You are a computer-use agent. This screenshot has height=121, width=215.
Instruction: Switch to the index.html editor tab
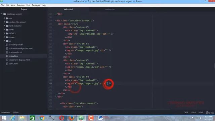pos(68,9)
